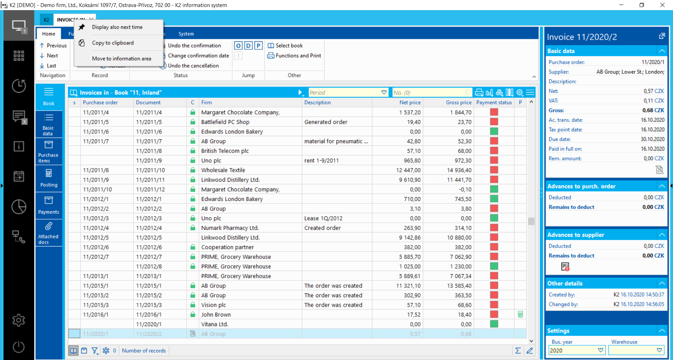Collapse the Settings section

coord(662,331)
